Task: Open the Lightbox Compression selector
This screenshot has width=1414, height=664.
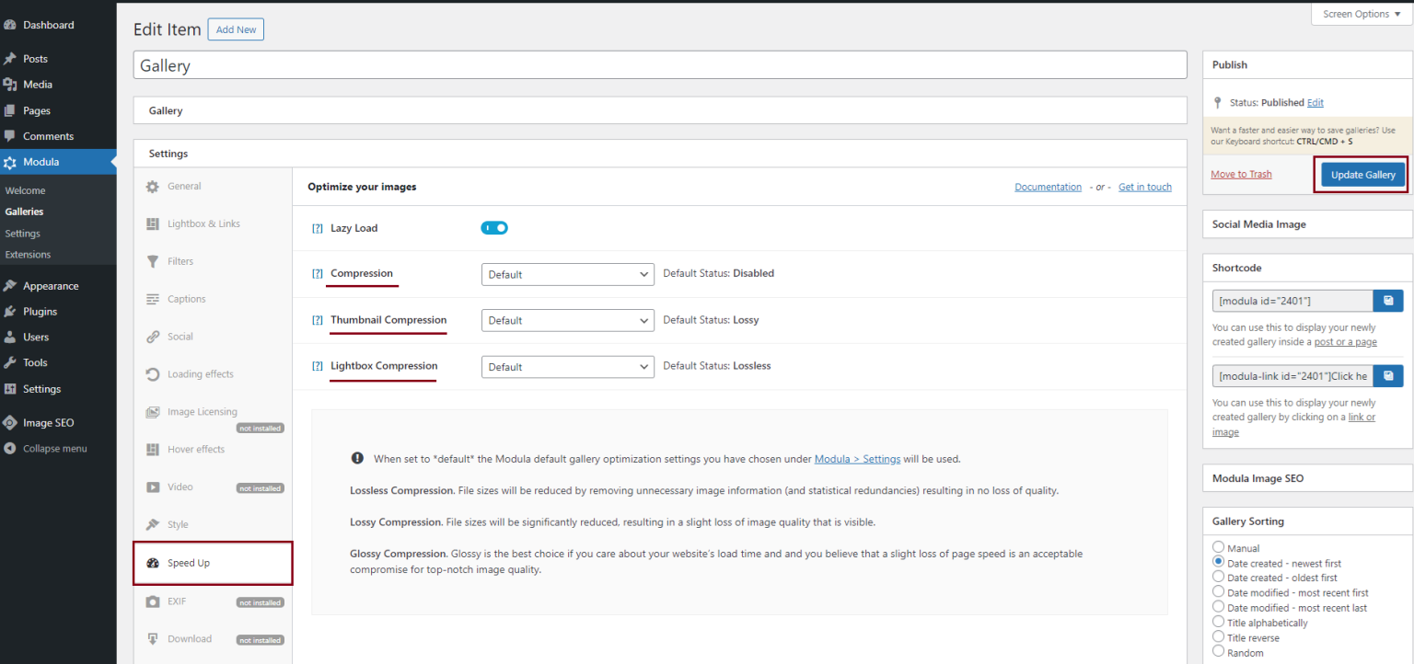Action: [x=567, y=366]
